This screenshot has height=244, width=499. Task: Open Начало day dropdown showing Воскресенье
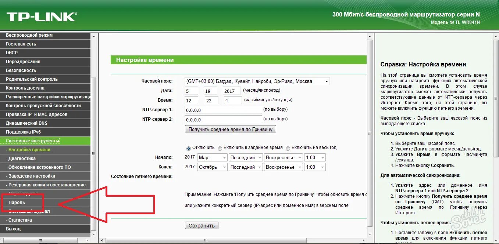[284, 157]
